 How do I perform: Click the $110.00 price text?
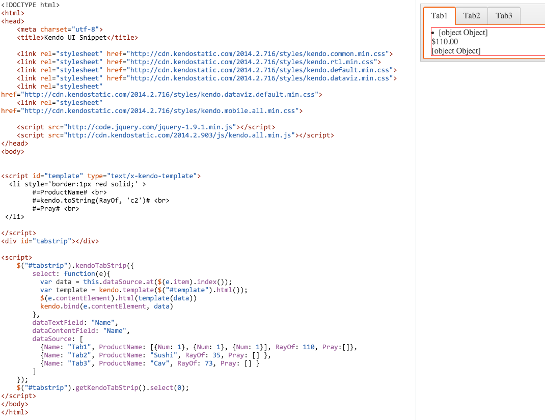445,42
